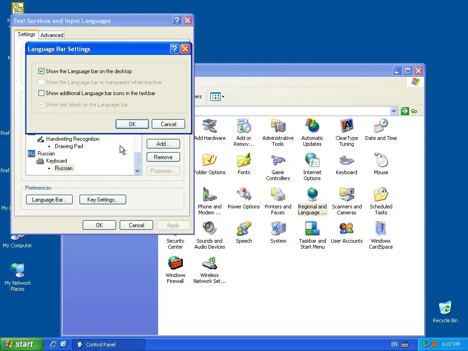Open User Accounts icon
This screenshot has width=468, height=351.
click(x=346, y=233)
